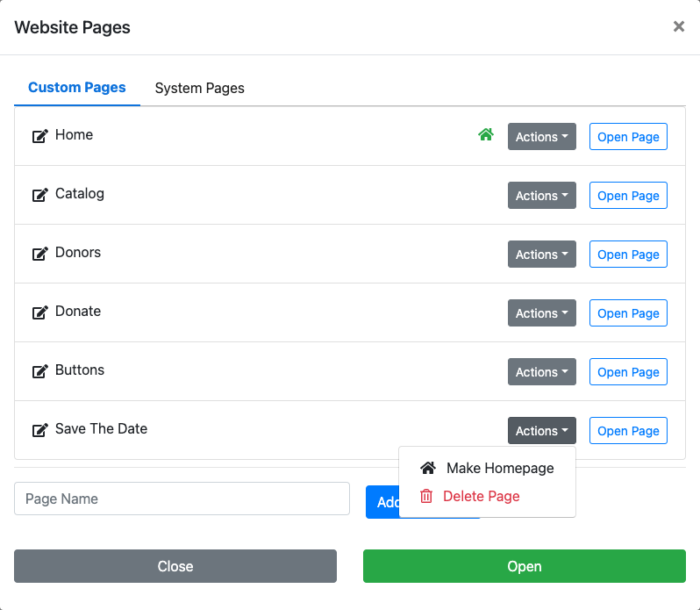Switch to the System Pages tab
700x610 pixels.
[x=199, y=88]
